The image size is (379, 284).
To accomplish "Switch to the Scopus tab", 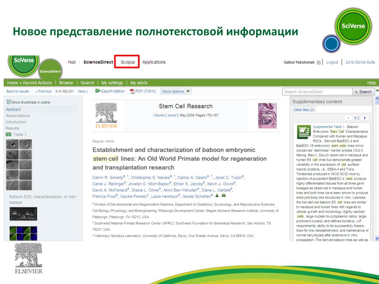I will click(128, 62).
